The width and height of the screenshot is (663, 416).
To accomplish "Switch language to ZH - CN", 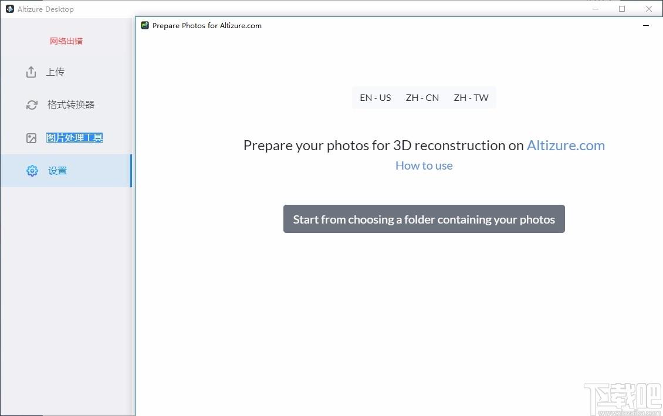I will [x=422, y=97].
